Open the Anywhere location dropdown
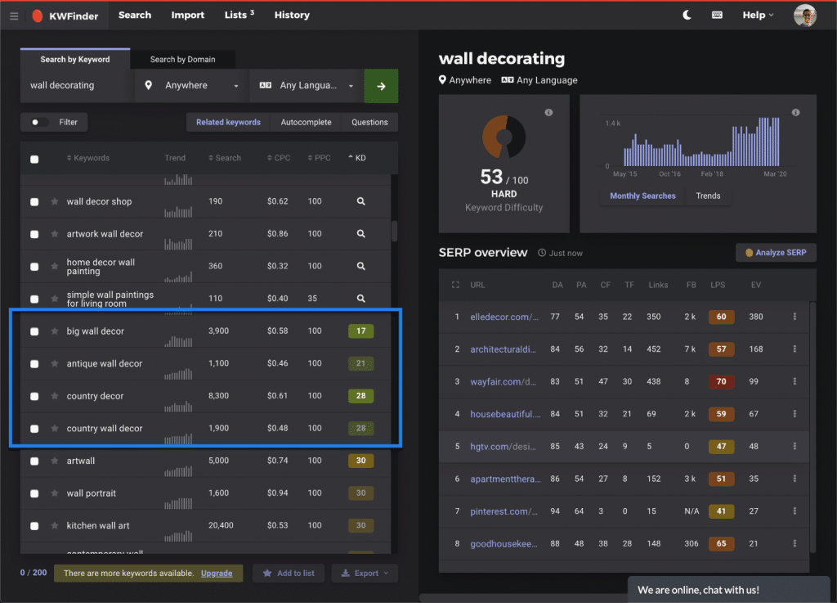Image resolution: width=837 pixels, height=603 pixels. pos(191,85)
